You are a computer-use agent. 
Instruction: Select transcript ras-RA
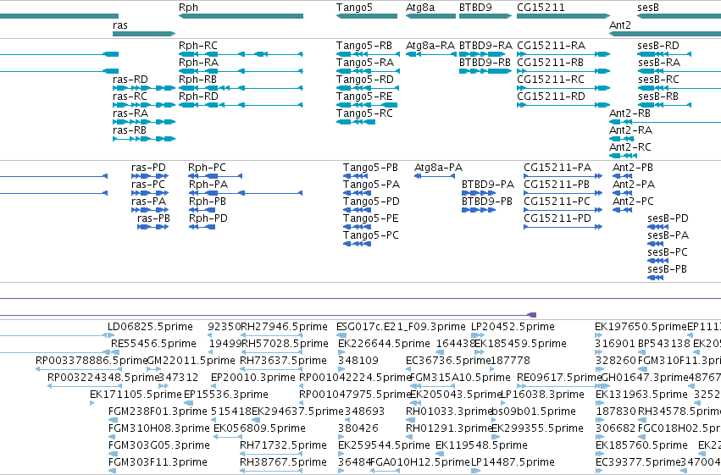(144, 122)
